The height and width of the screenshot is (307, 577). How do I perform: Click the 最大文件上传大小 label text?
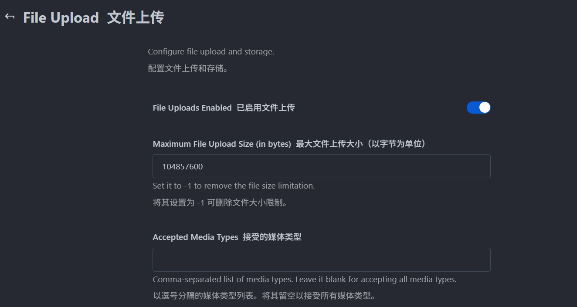329,144
